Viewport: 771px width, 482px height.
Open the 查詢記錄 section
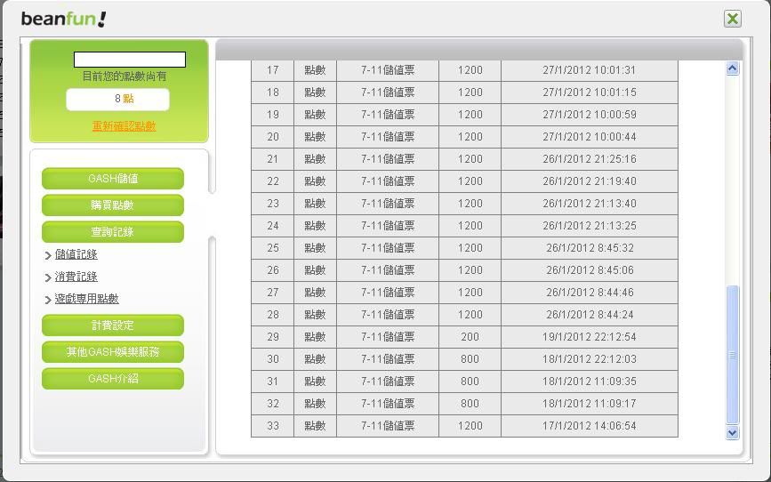[113, 232]
